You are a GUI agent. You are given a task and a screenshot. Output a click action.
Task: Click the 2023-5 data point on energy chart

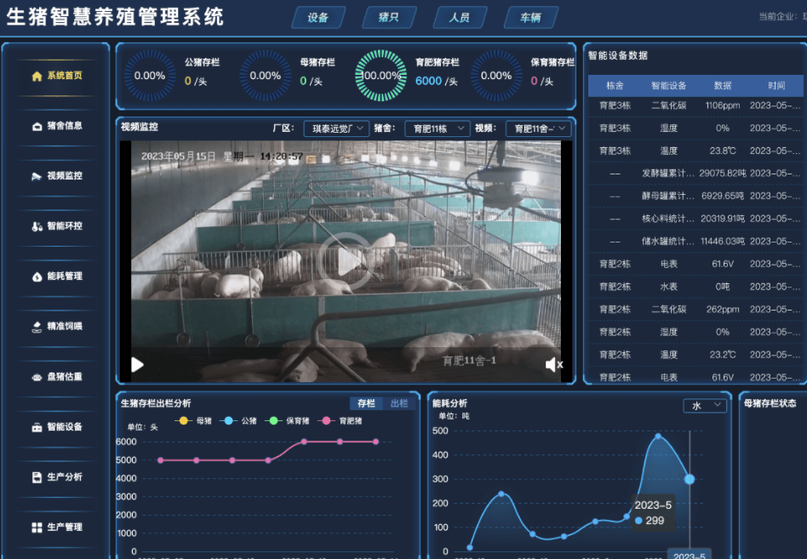tap(690, 479)
